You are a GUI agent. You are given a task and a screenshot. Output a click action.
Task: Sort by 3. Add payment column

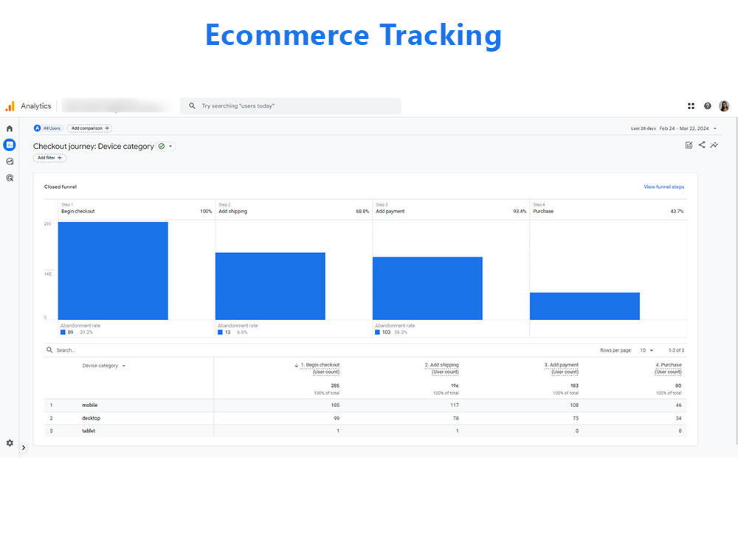pos(562,368)
